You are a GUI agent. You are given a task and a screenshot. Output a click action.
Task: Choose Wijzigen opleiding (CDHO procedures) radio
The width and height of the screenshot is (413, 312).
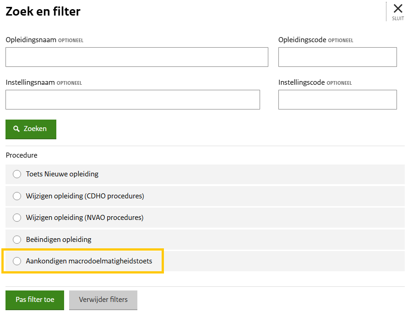[x=17, y=196]
